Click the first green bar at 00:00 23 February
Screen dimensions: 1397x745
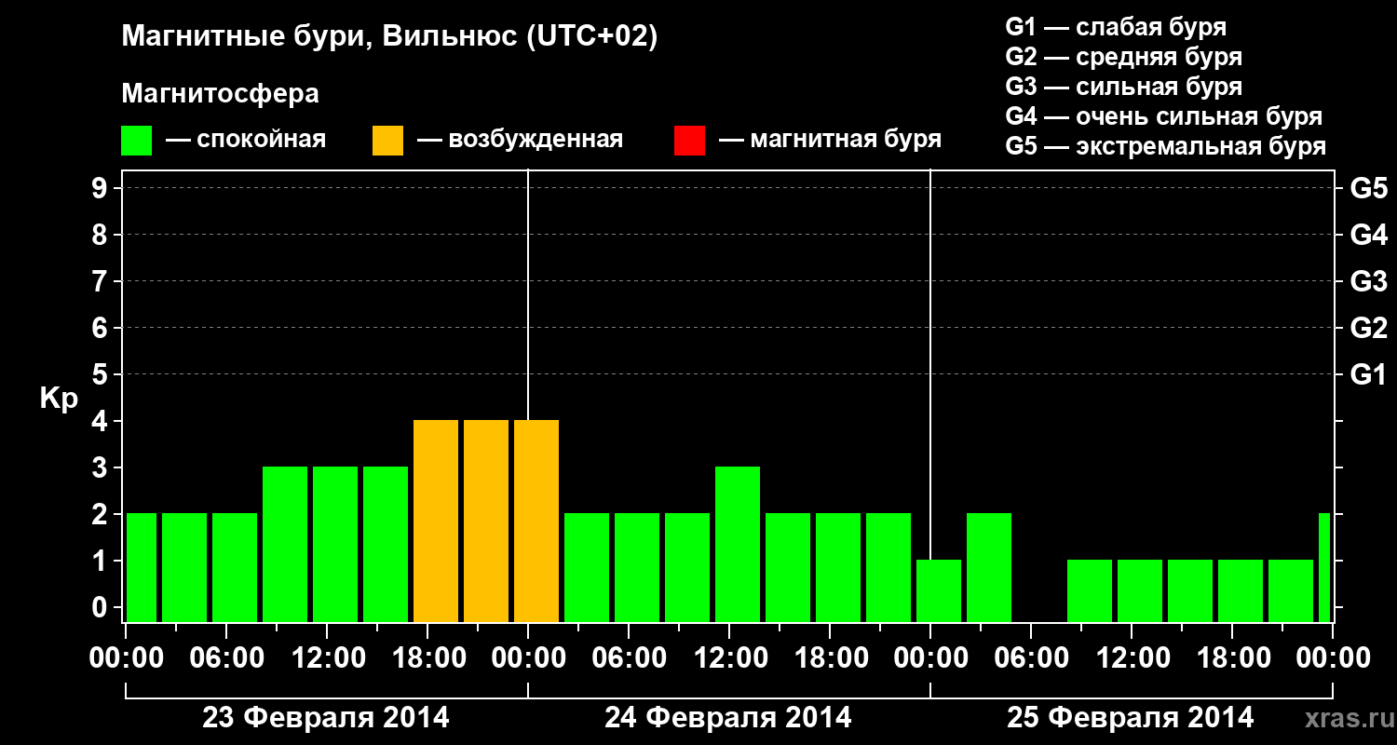(x=142, y=568)
